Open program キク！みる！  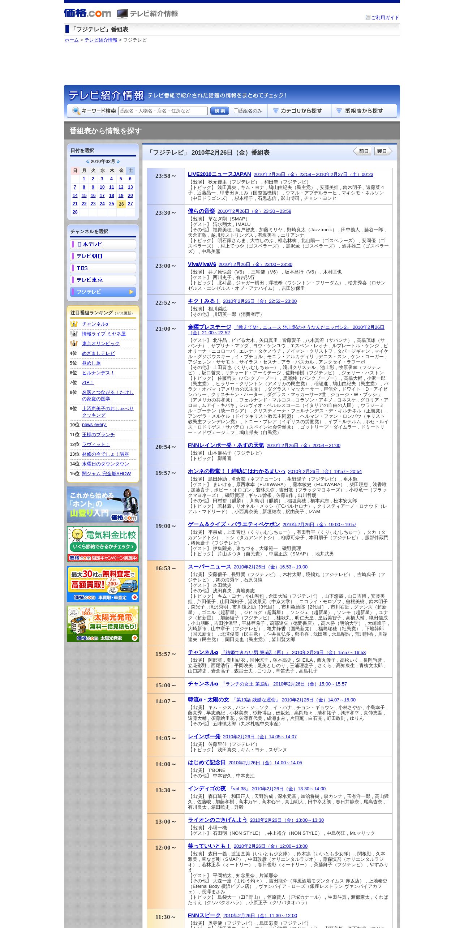[204, 301]
